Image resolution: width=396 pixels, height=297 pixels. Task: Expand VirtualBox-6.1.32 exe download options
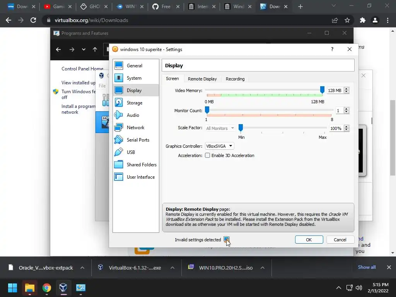172,268
